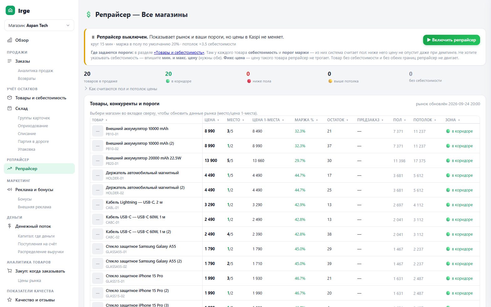Click thumbnail placeholder for PB10-01 product
Image resolution: width=491 pixels, height=307 pixels.
click(x=98, y=131)
